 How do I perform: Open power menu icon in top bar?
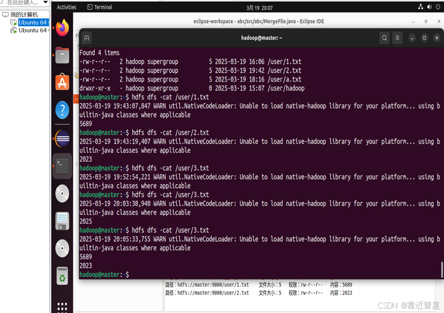438,7
